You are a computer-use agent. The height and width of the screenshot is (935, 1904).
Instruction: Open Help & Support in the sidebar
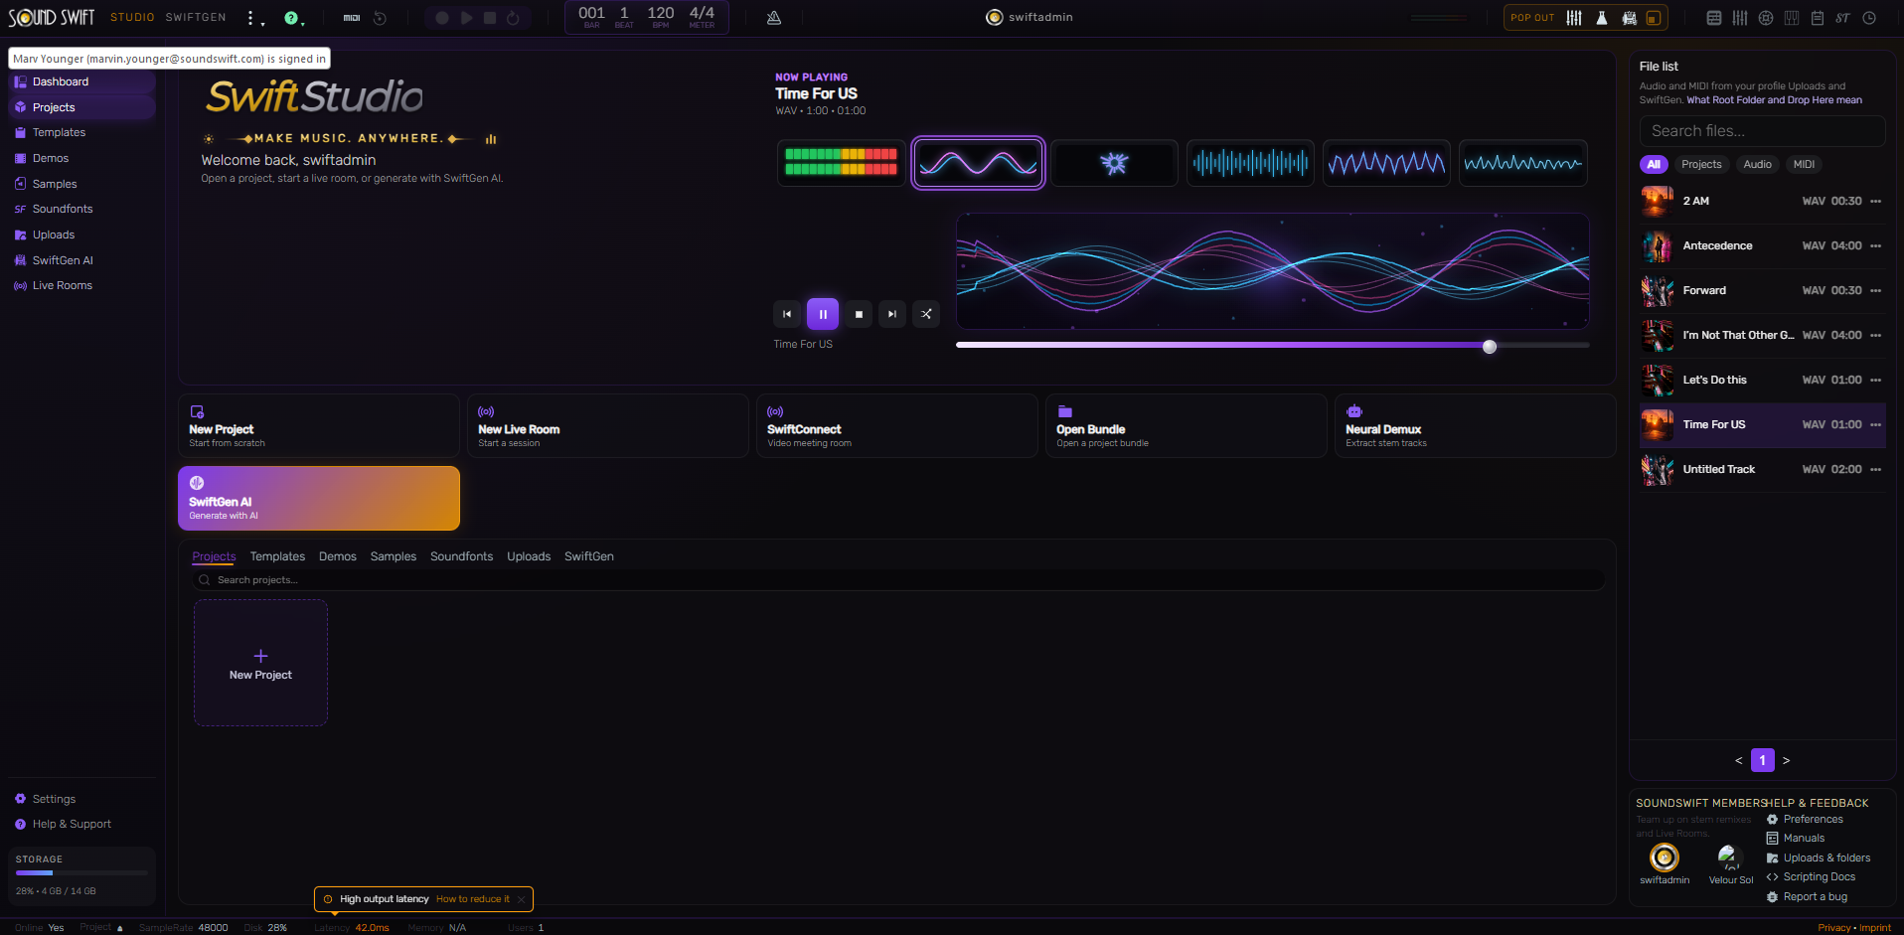(81, 824)
